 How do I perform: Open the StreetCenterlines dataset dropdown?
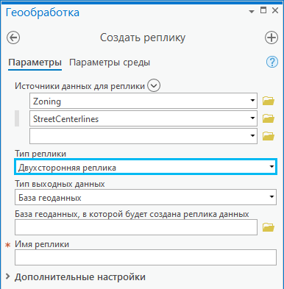(x=252, y=118)
